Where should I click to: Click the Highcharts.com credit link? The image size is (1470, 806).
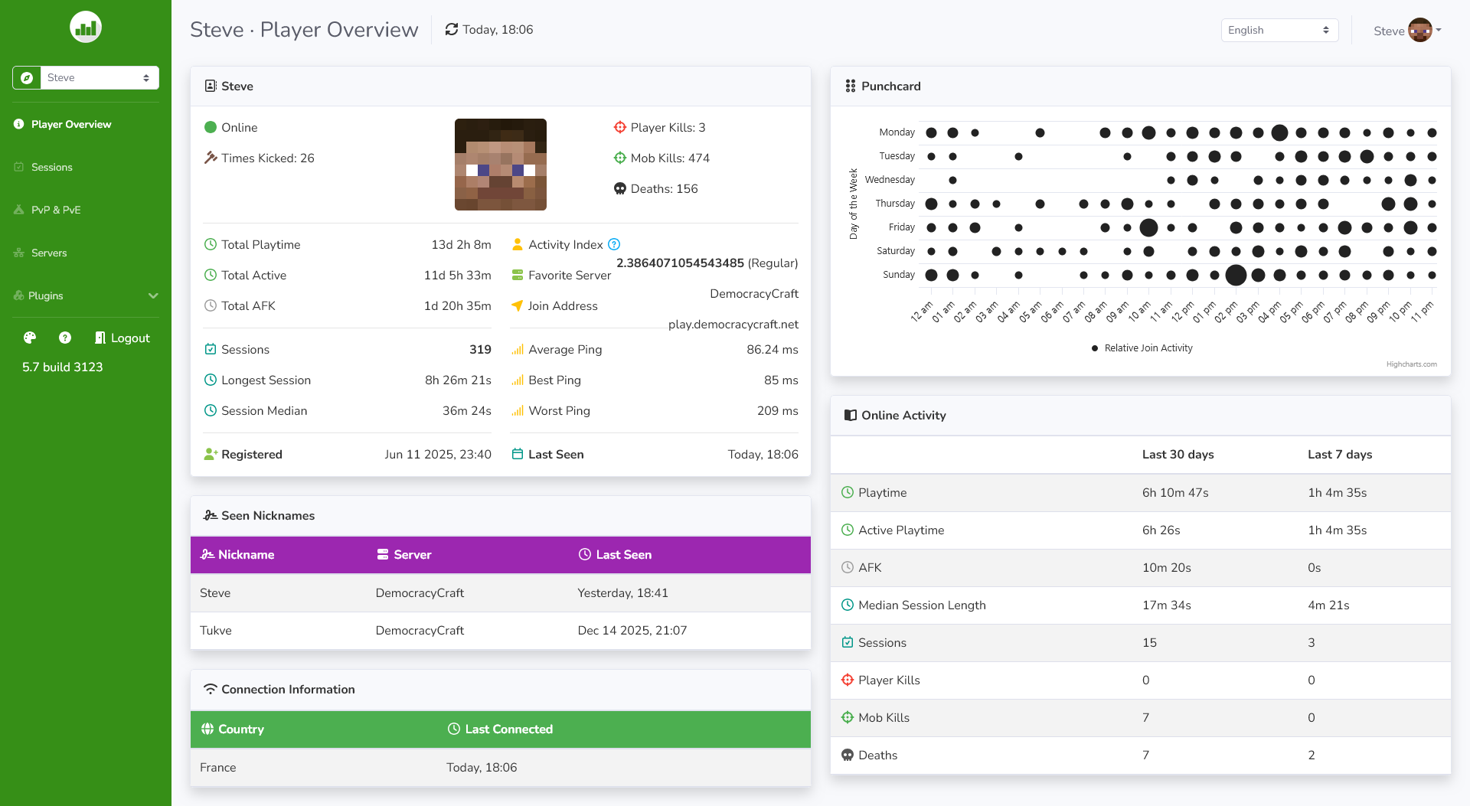tap(1411, 364)
